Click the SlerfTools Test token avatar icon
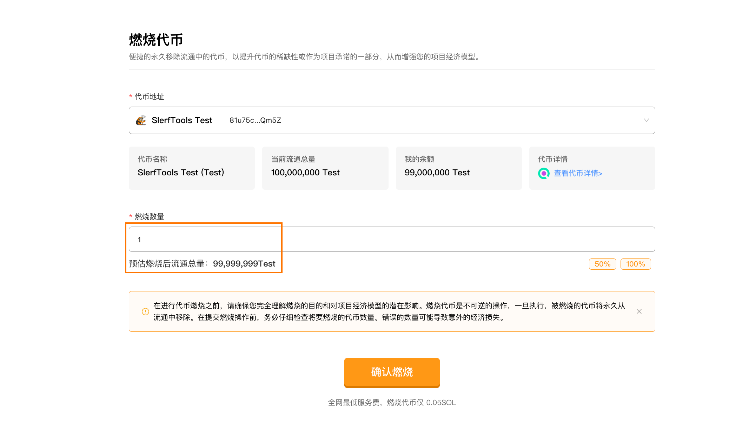This screenshot has width=749, height=444. tap(141, 120)
